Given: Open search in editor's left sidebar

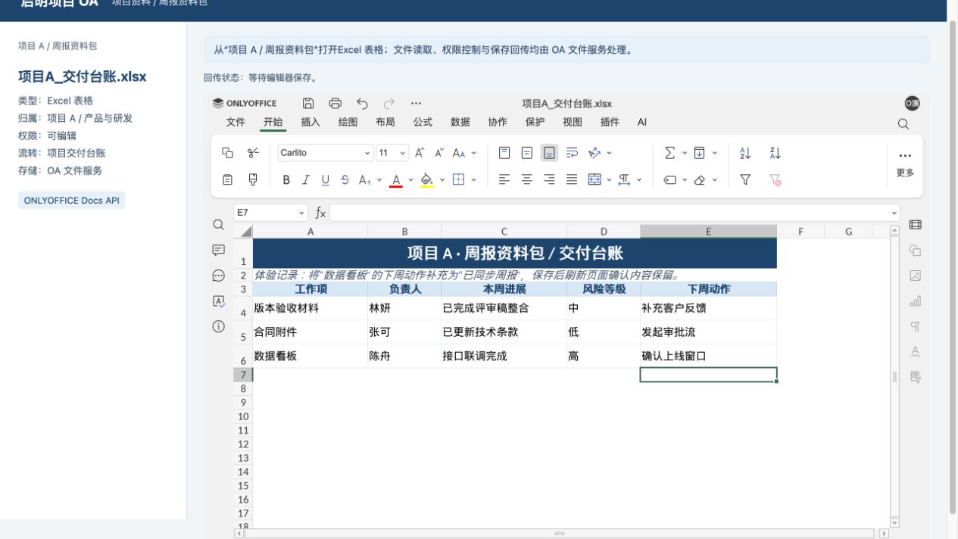Looking at the screenshot, I should [218, 225].
